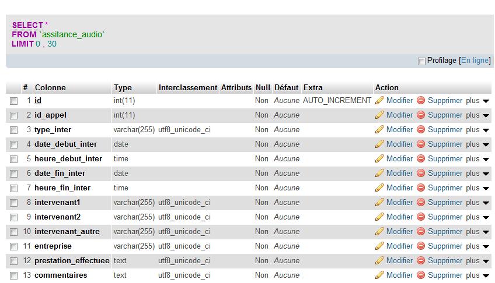
Task: Enable the Profilage checkbox
Action: point(421,61)
